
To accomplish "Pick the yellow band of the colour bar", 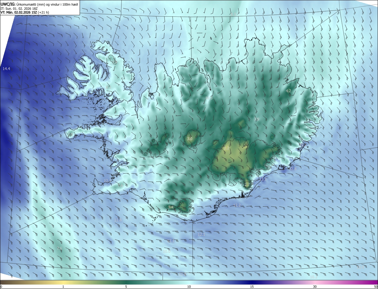I will 63,282.
